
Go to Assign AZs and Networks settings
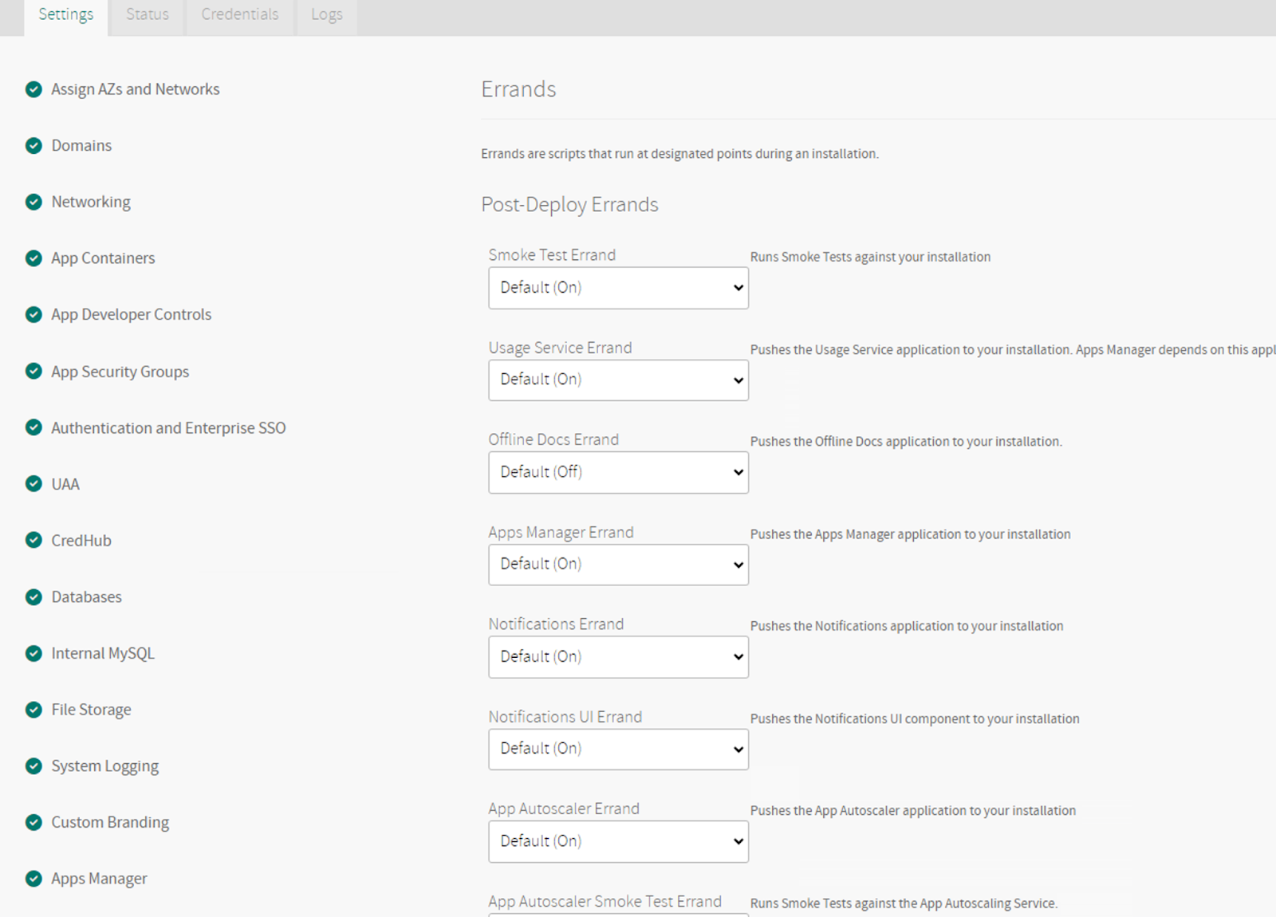tap(136, 89)
